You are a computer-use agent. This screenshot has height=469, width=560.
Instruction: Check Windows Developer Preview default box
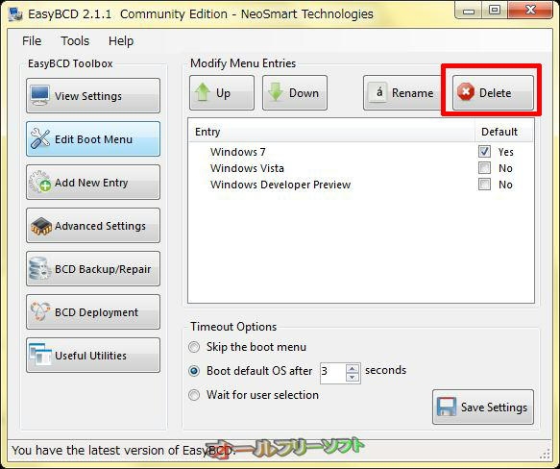pos(484,185)
